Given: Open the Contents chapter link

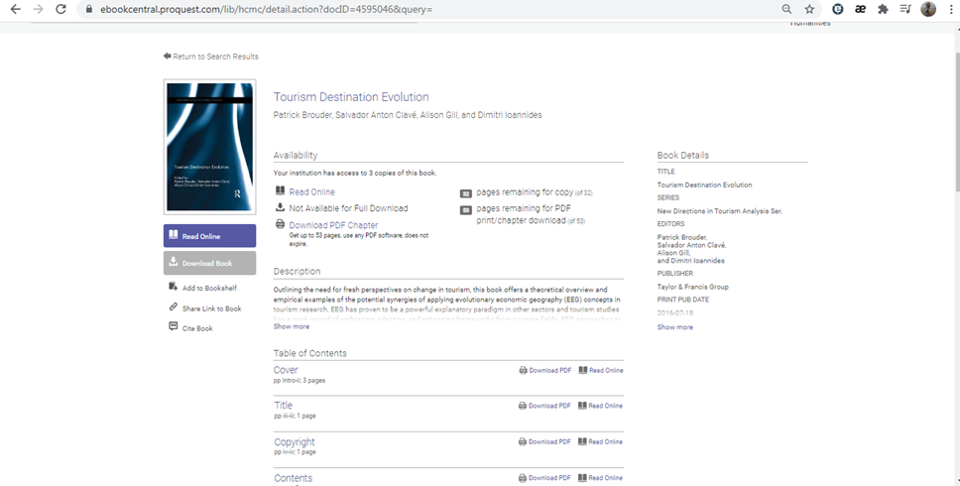Looking at the screenshot, I should 293,478.
